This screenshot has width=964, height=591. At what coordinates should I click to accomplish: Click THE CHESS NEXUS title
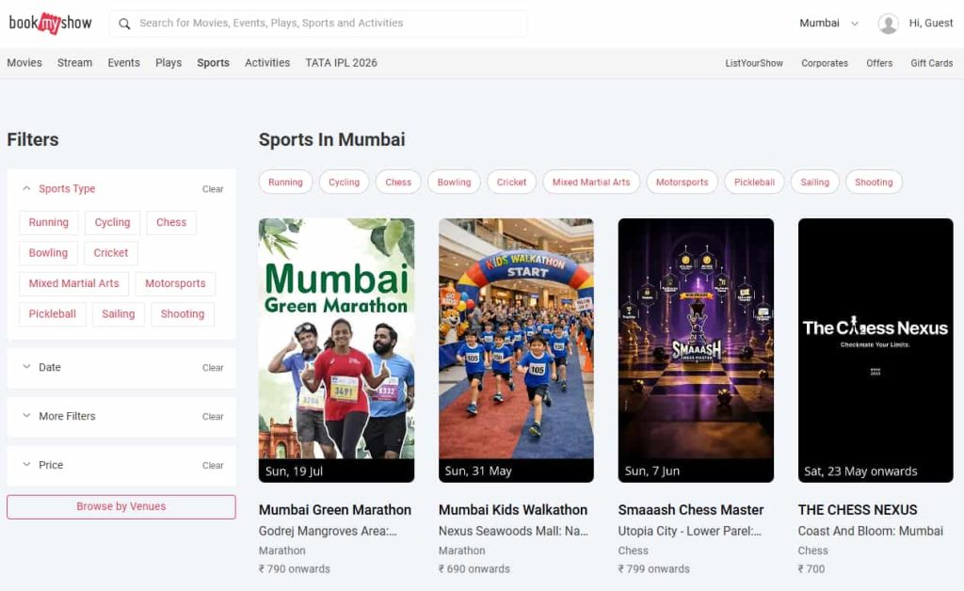tap(858, 510)
